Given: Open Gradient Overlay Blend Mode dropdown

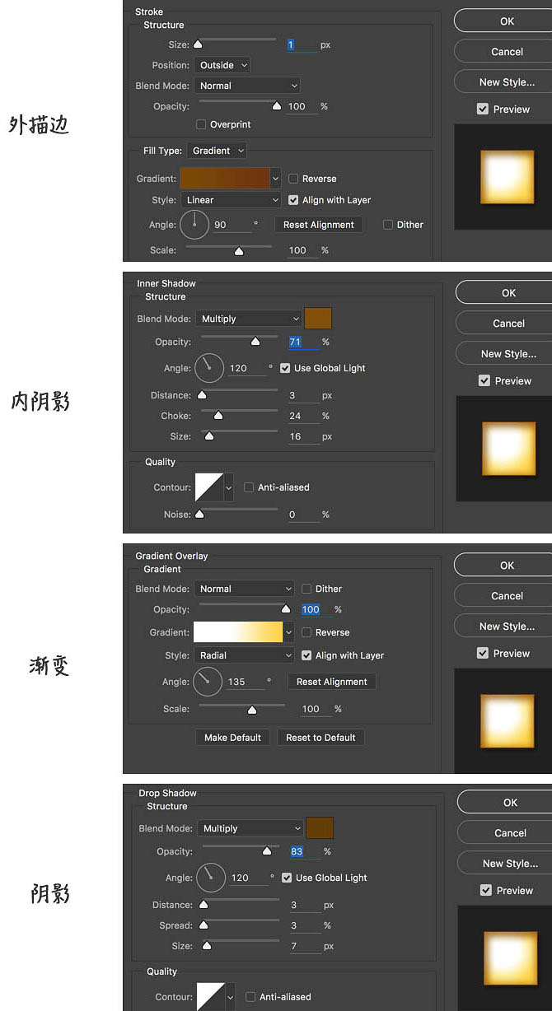Looking at the screenshot, I should coord(244,589).
